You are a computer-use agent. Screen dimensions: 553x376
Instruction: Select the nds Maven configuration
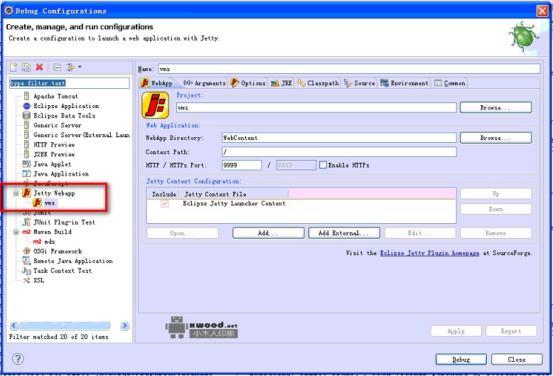[x=49, y=242]
